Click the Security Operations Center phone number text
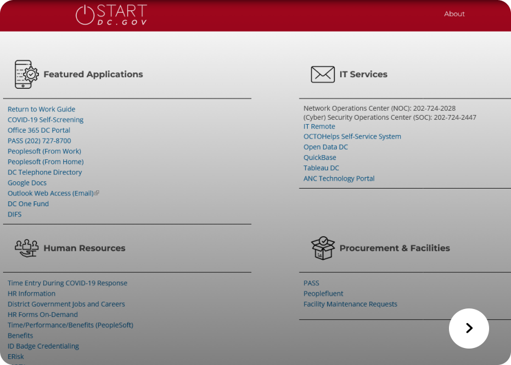This screenshot has width=511, height=365. [x=455, y=117]
